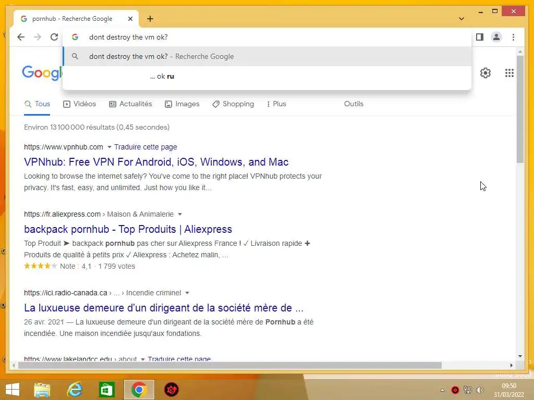Image resolution: width=534 pixels, height=400 pixels.
Task: Open Windows Store from taskbar
Action: pos(106,390)
